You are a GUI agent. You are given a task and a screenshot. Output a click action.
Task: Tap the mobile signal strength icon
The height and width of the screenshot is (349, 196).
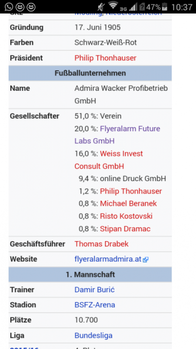click(x=133, y=7)
